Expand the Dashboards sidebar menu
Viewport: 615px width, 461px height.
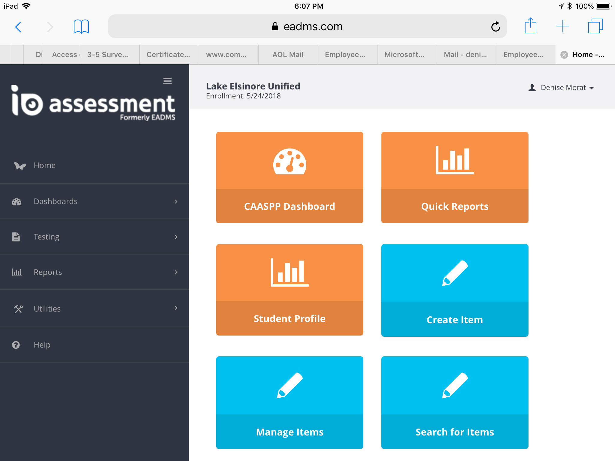(x=94, y=201)
